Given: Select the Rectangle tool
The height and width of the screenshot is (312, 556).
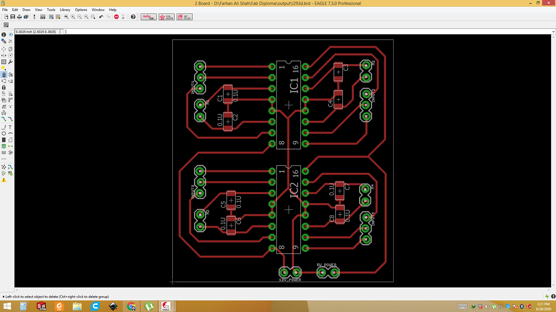Looking at the screenshot, I should (3, 140).
